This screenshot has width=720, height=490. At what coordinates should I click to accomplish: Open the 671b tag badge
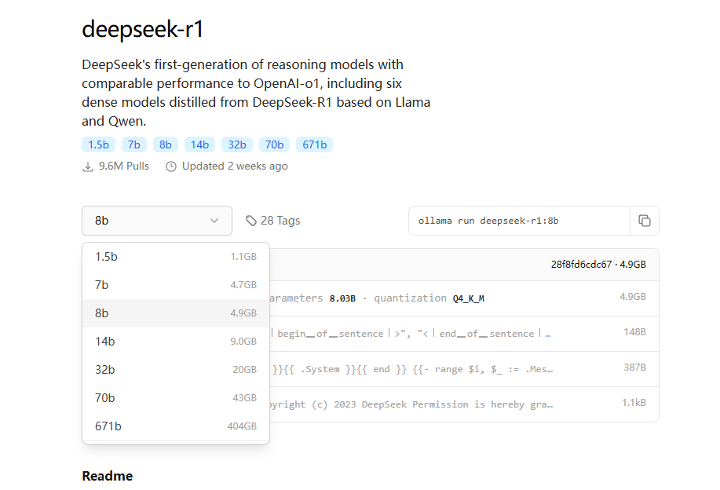pyautogui.click(x=314, y=144)
